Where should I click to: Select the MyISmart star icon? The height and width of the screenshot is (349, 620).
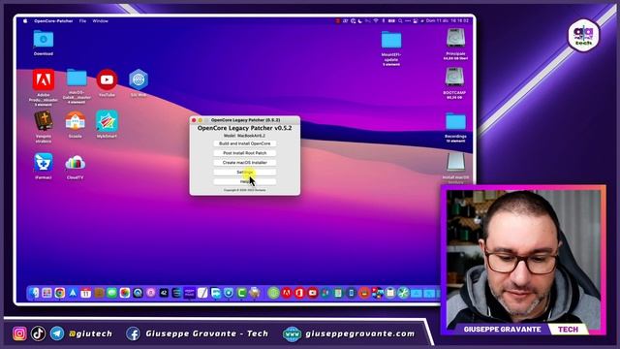[x=107, y=120]
